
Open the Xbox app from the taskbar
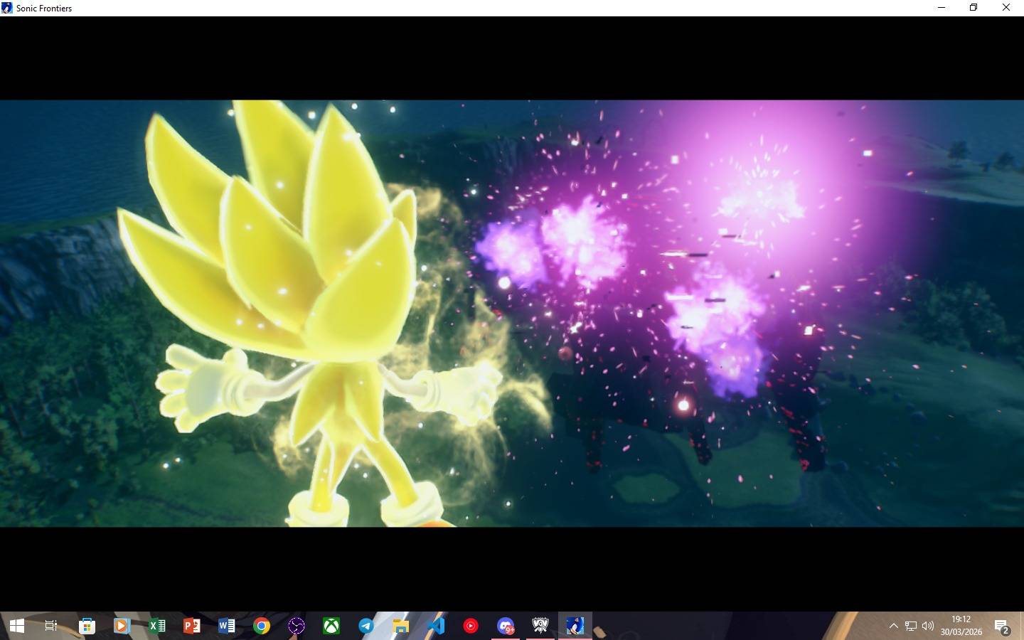tap(331, 626)
